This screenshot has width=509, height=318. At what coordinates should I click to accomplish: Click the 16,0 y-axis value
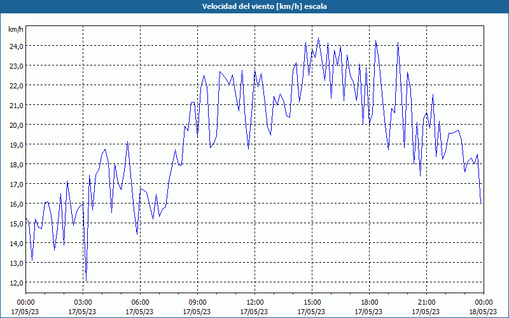(x=17, y=204)
